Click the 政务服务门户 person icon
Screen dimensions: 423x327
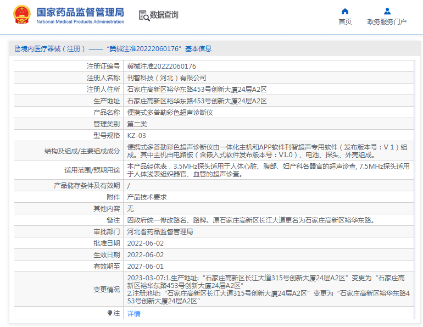point(387,12)
